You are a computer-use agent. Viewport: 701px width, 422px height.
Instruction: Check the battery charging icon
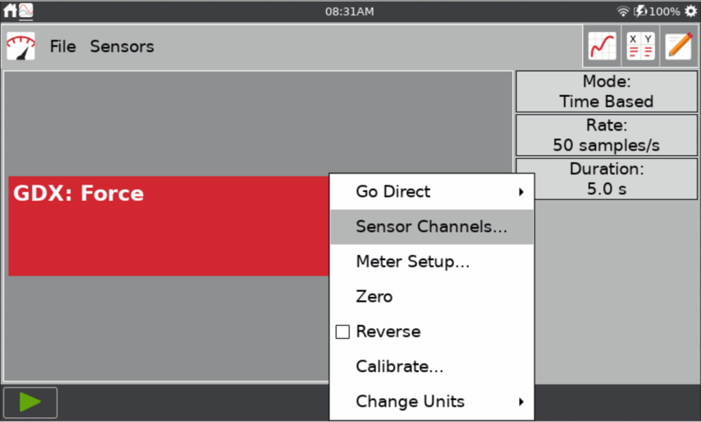pos(640,11)
